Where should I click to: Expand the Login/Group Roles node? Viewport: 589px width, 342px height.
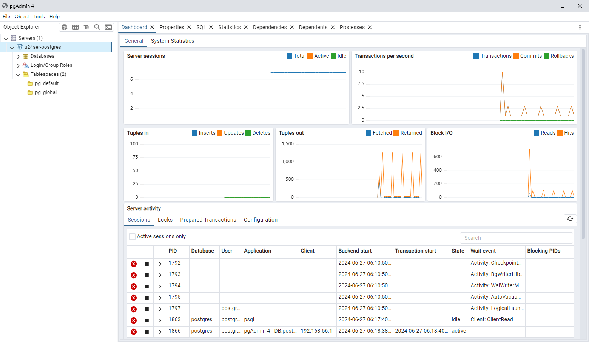(x=18, y=65)
